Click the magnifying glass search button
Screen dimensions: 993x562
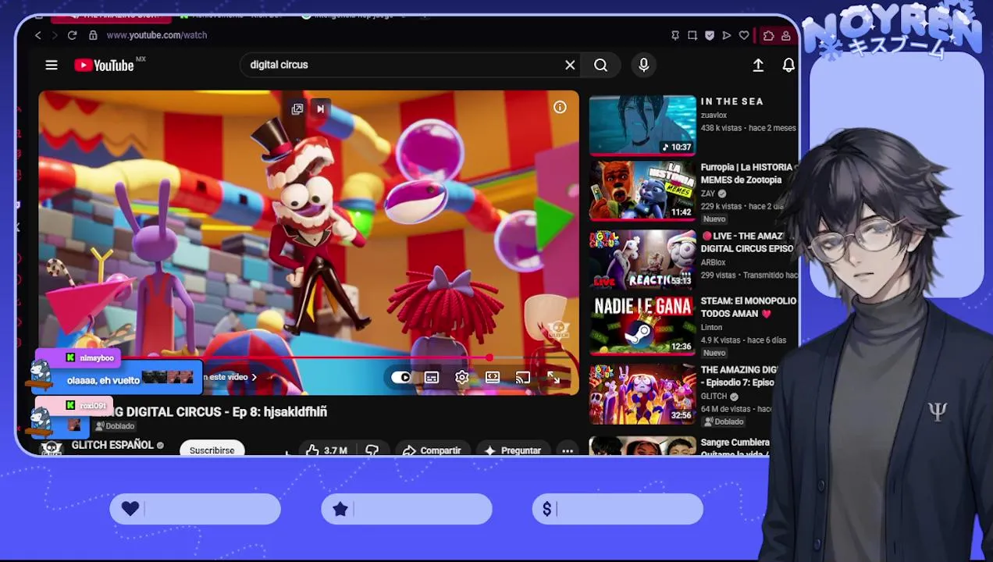coord(600,66)
